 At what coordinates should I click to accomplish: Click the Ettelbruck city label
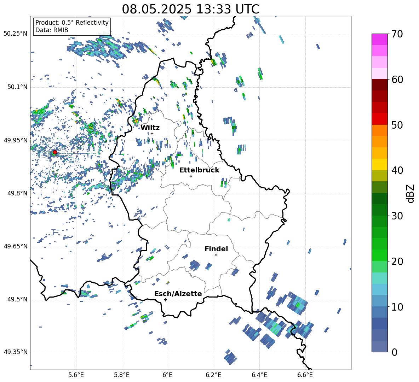click(x=199, y=170)
